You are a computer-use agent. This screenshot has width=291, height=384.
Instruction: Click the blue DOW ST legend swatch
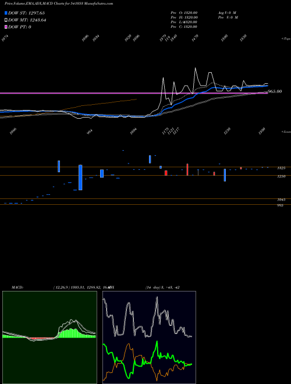tap(6, 13)
